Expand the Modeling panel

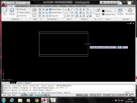(x=16, y=19)
